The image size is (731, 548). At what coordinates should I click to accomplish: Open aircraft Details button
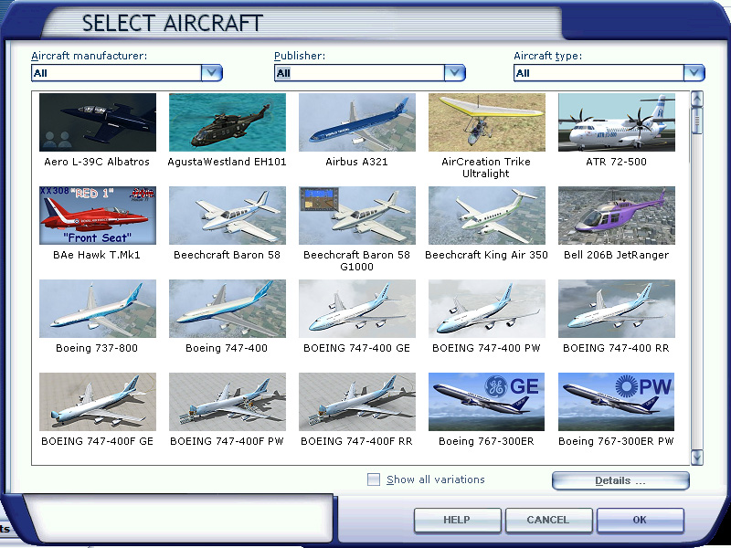coord(620,481)
